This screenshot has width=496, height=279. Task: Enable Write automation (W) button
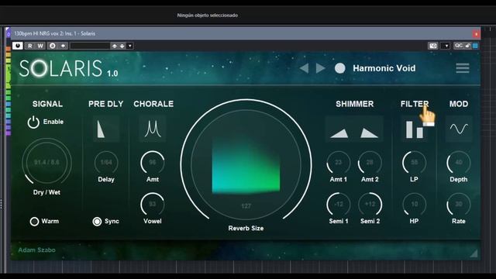(x=40, y=46)
